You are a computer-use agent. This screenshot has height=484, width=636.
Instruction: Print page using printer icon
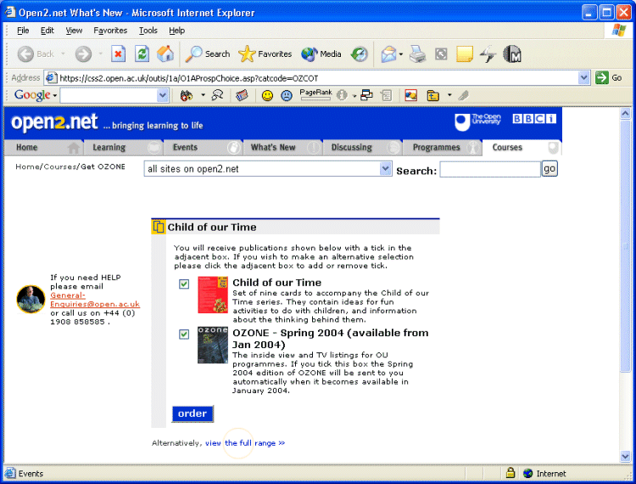pos(418,54)
